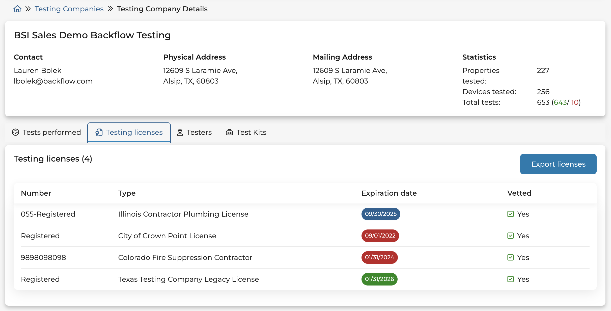Toggle vetted checkbox for City of Crown Point License
611x311 pixels.
click(x=510, y=236)
